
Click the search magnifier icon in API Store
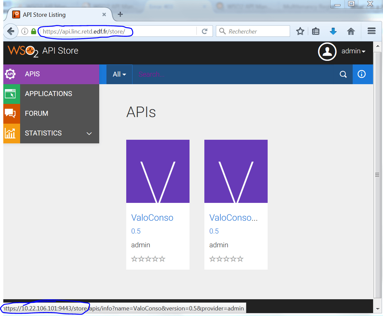pos(343,74)
